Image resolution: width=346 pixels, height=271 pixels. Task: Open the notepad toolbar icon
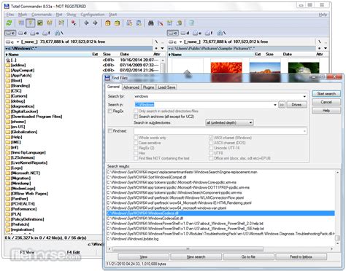[x=191, y=23]
